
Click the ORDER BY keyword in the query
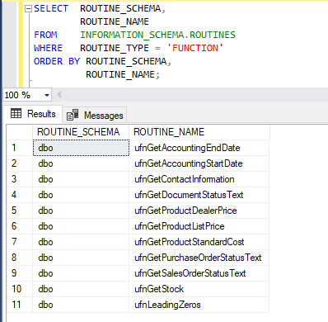point(57,61)
